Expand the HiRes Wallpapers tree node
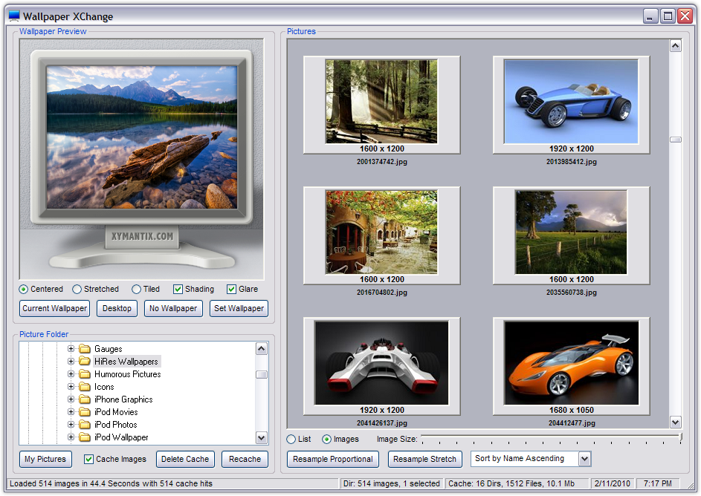 click(x=71, y=362)
